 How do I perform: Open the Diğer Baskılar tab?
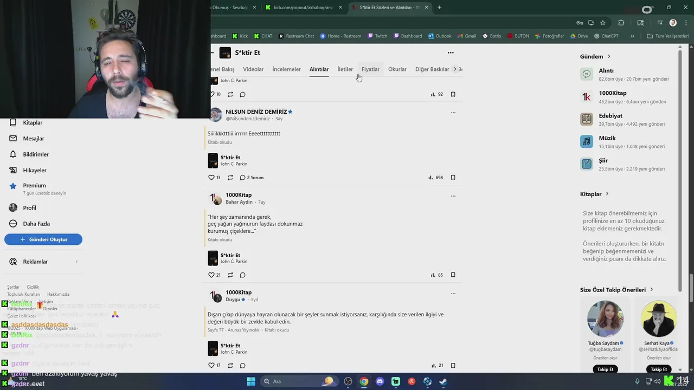432,69
